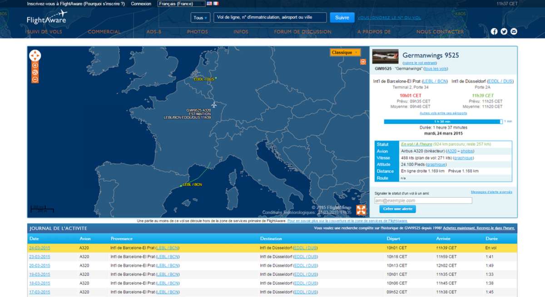Screen dimensions: 545x297
Task: Click Autres vols entre ces aéroports link
Action: [443, 113]
